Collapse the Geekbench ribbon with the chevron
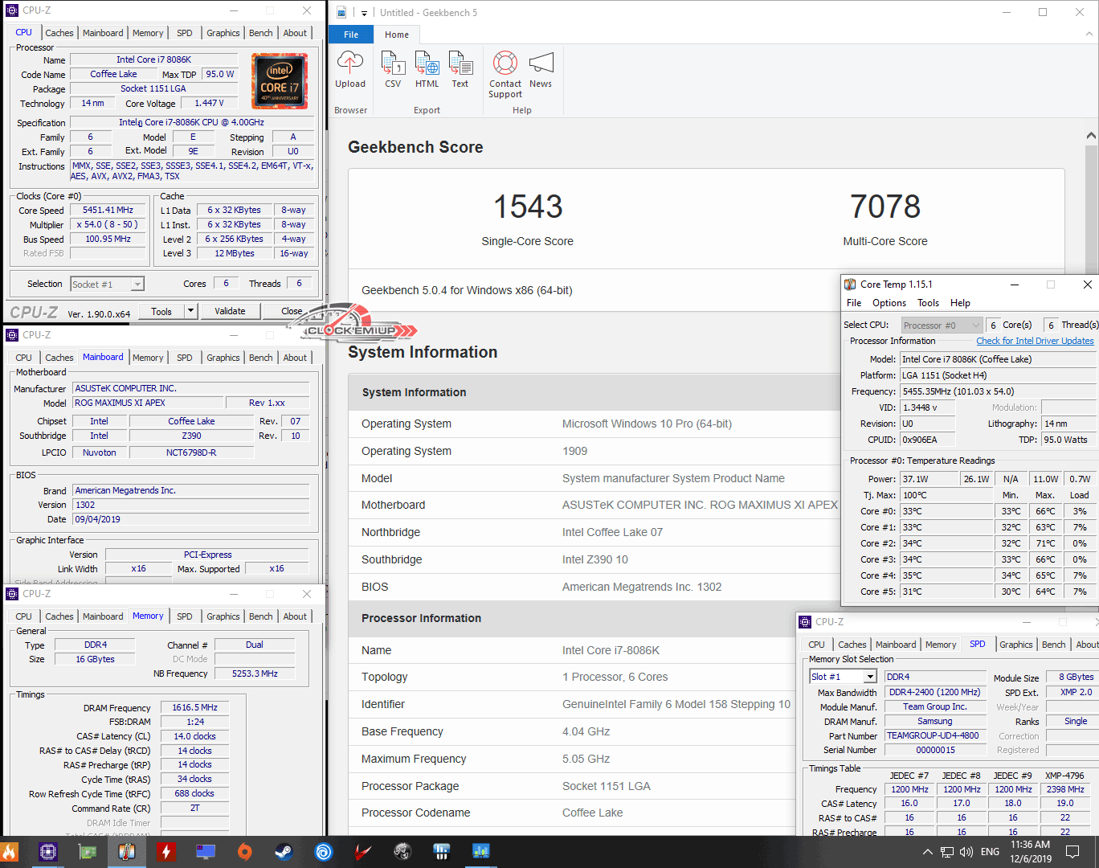The image size is (1099, 868). 1089,35
